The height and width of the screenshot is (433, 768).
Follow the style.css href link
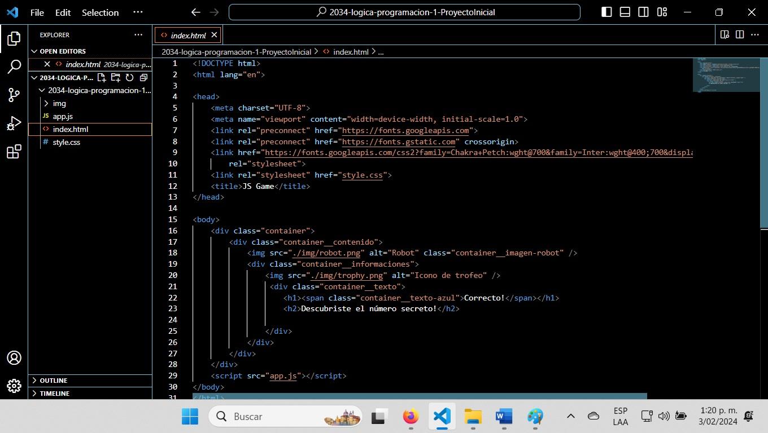(362, 175)
